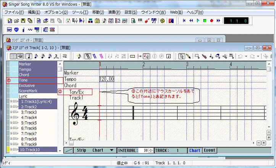Screen dimensions: 276x168
Task: Toggle the grid lines display button
Action: (x=13, y=56)
